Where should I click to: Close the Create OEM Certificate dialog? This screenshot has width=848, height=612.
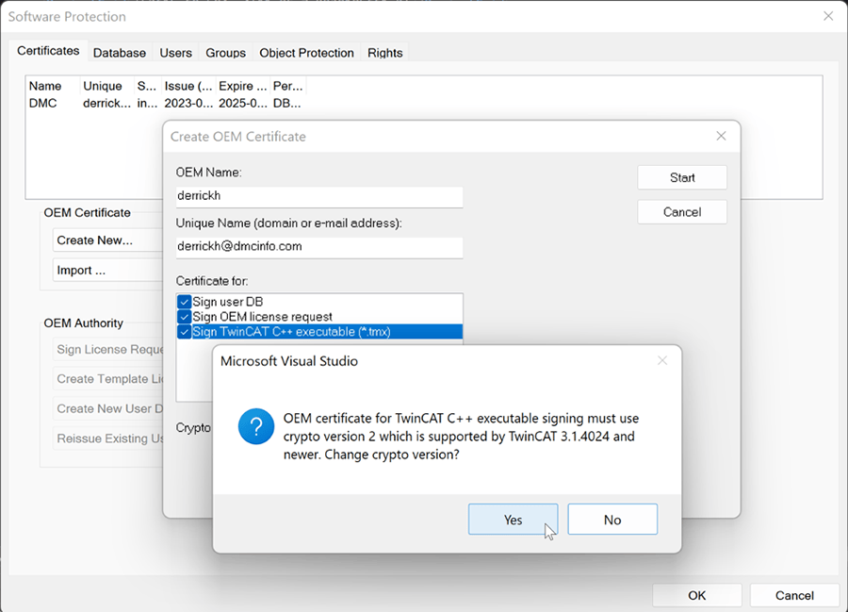(721, 136)
